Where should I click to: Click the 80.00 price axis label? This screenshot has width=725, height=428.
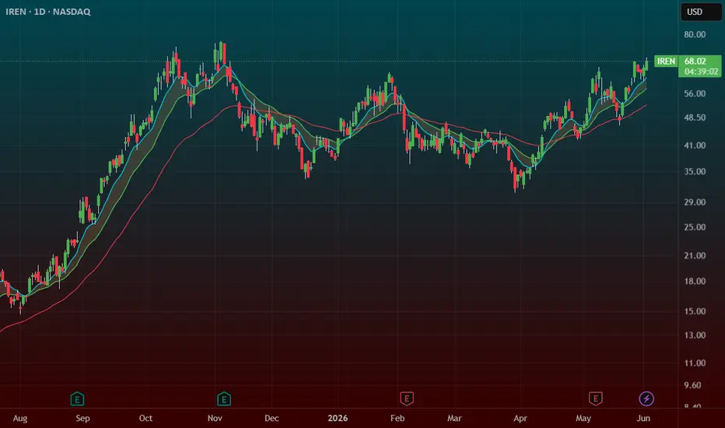695,34
